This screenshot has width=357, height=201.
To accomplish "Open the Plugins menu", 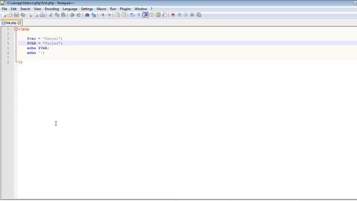I will [x=125, y=9].
